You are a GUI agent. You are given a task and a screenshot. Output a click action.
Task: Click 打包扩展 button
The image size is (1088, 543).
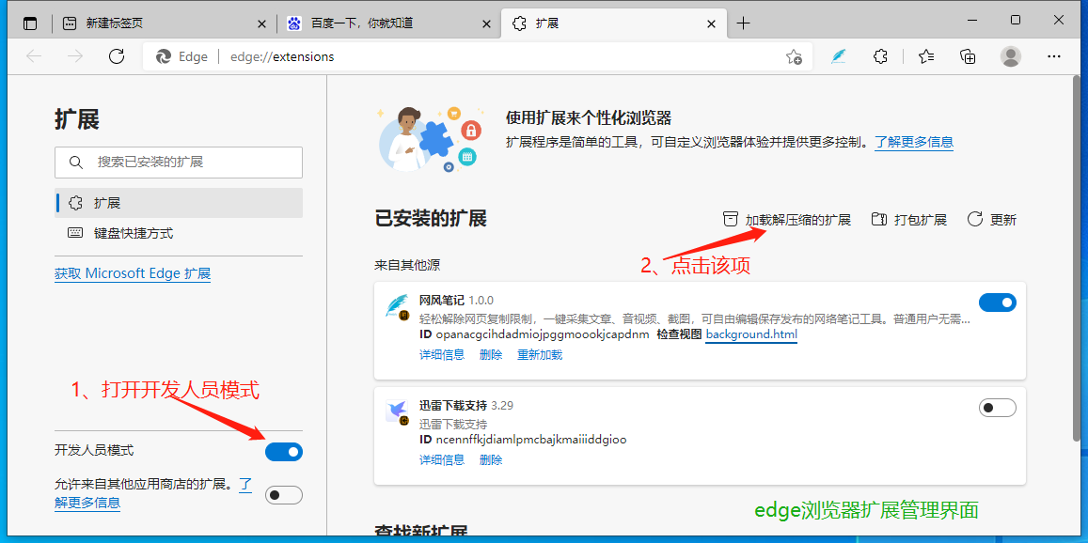tap(909, 220)
